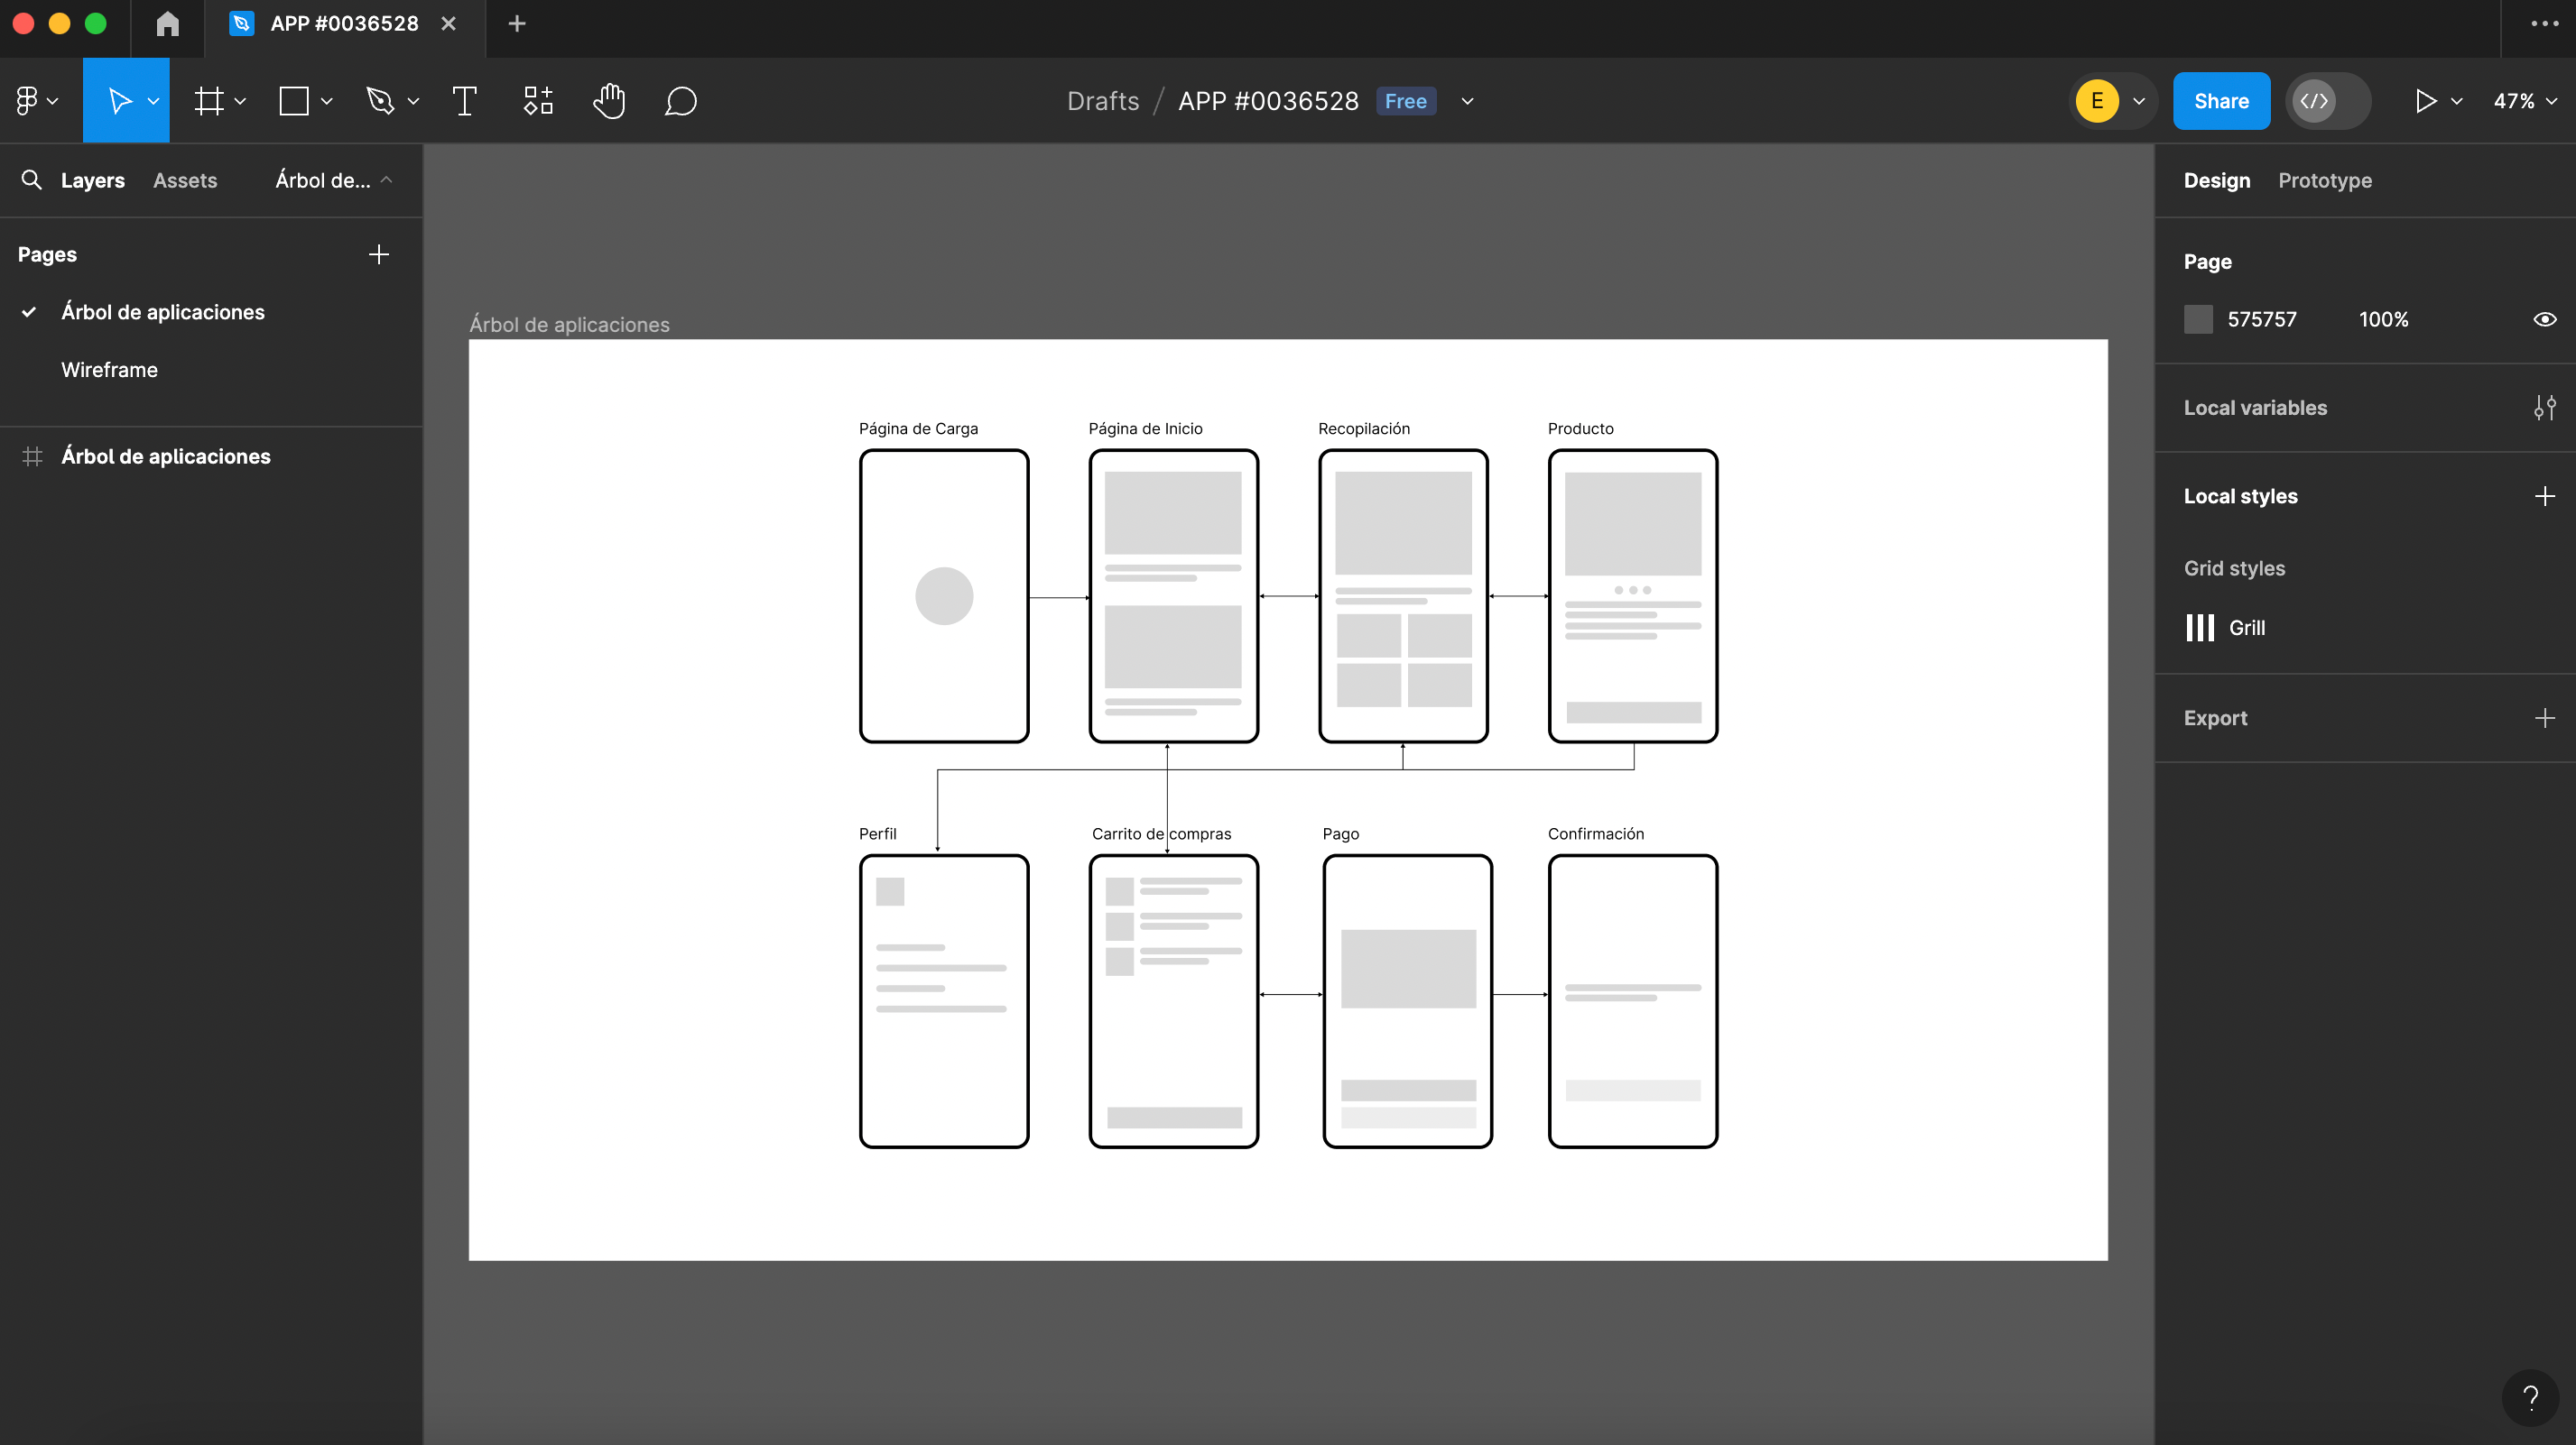Viewport: 2576px width, 1445px height.
Task: Open a new tab with plus icon
Action: [x=517, y=24]
